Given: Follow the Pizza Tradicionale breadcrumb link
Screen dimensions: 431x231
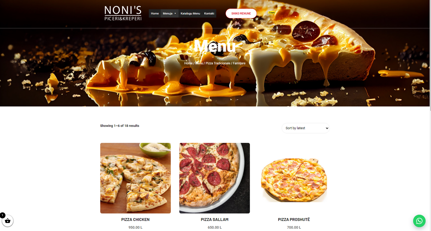Looking at the screenshot, I should tap(218, 63).
